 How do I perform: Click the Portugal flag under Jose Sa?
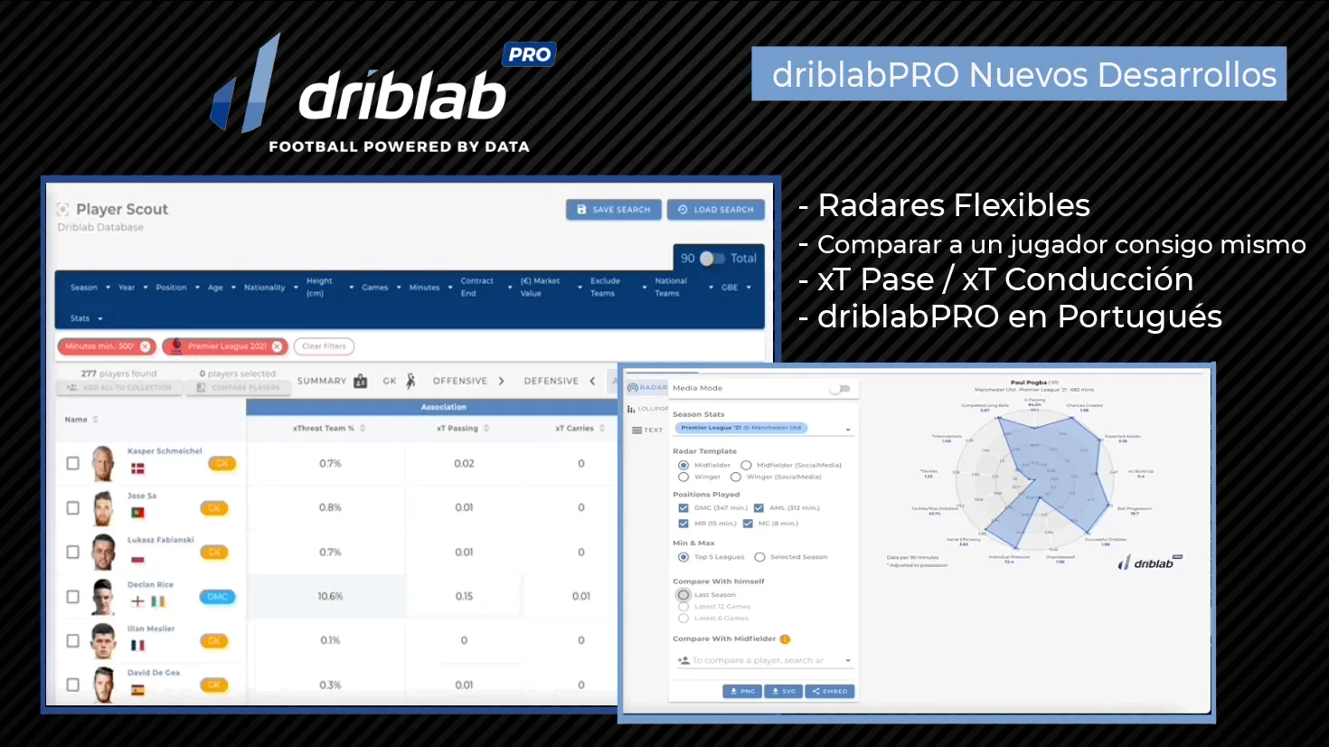click(137, 513)
